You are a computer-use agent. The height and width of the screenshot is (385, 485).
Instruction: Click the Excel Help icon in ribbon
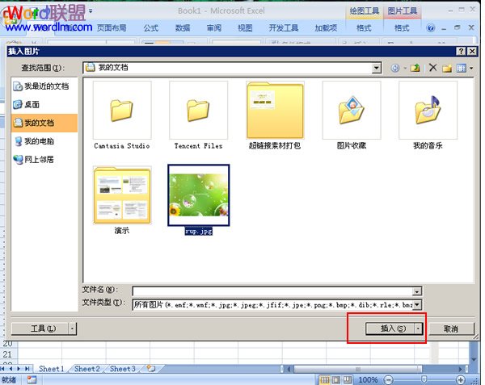coord(430,28)
